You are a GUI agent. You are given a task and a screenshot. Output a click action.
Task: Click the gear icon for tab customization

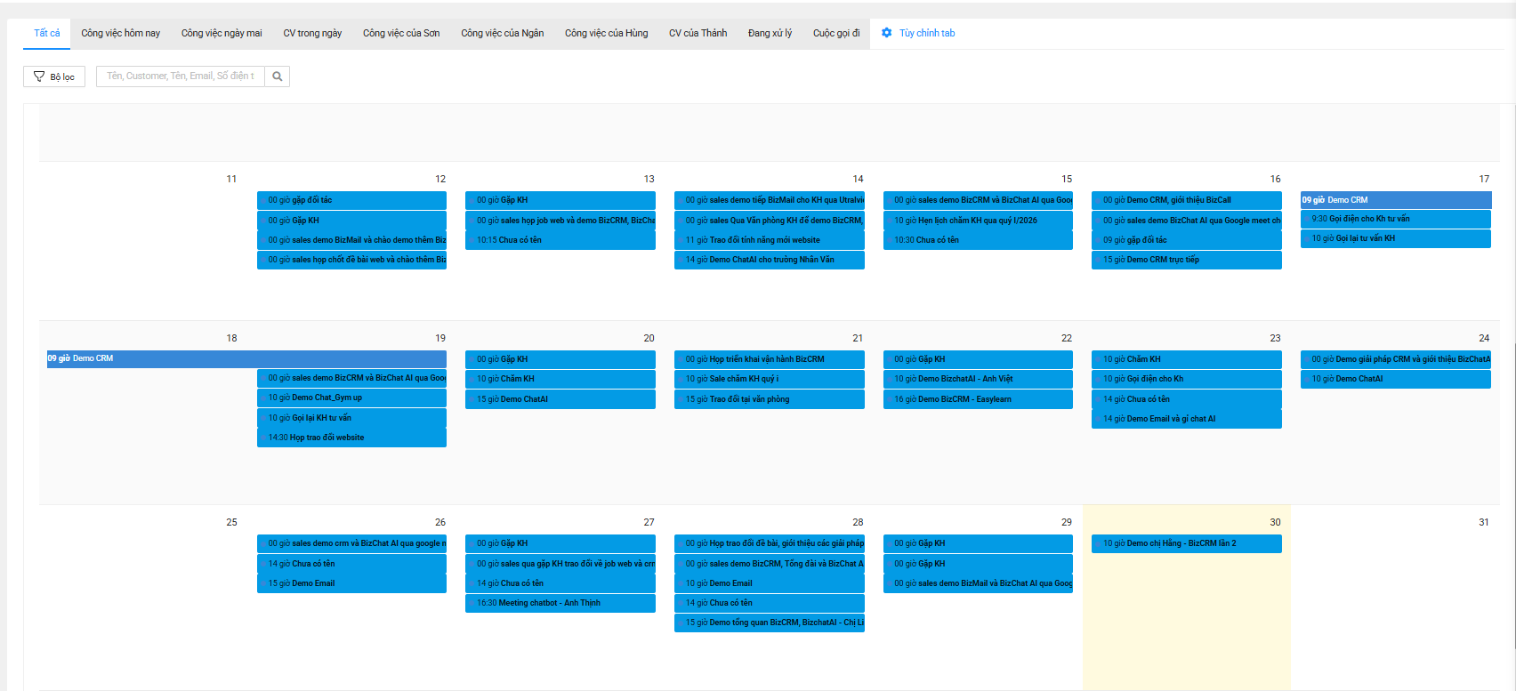click(x=886, y=33)
